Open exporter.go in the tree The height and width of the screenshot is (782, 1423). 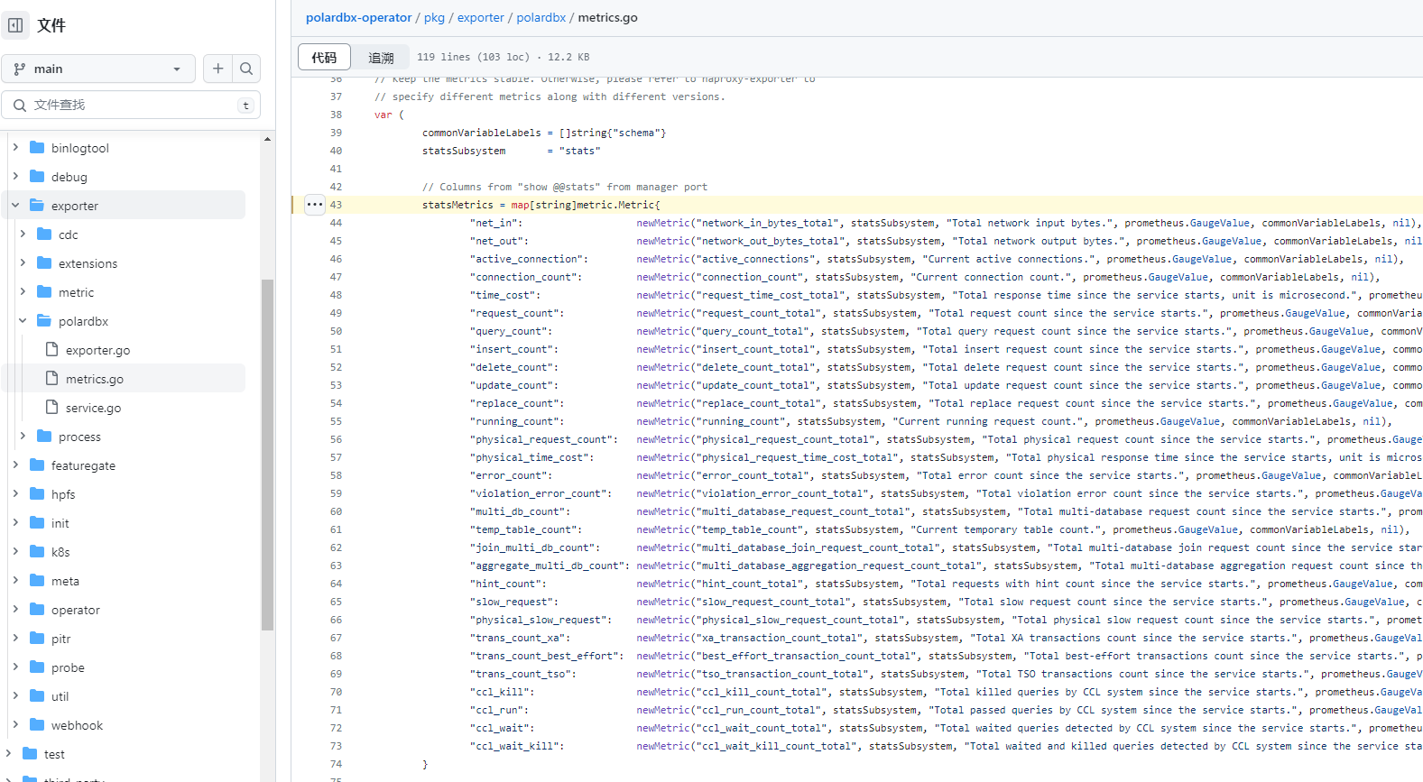pyautogui.click(x=97, y=350)
